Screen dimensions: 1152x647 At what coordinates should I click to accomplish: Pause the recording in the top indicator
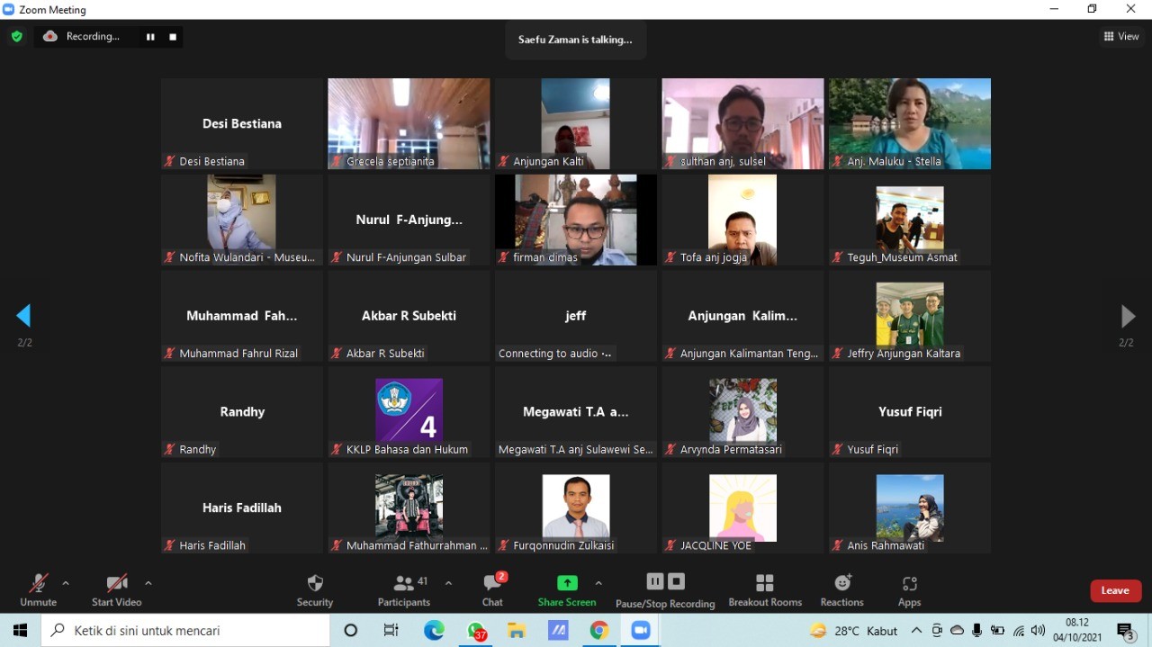[x=150, y=37]
